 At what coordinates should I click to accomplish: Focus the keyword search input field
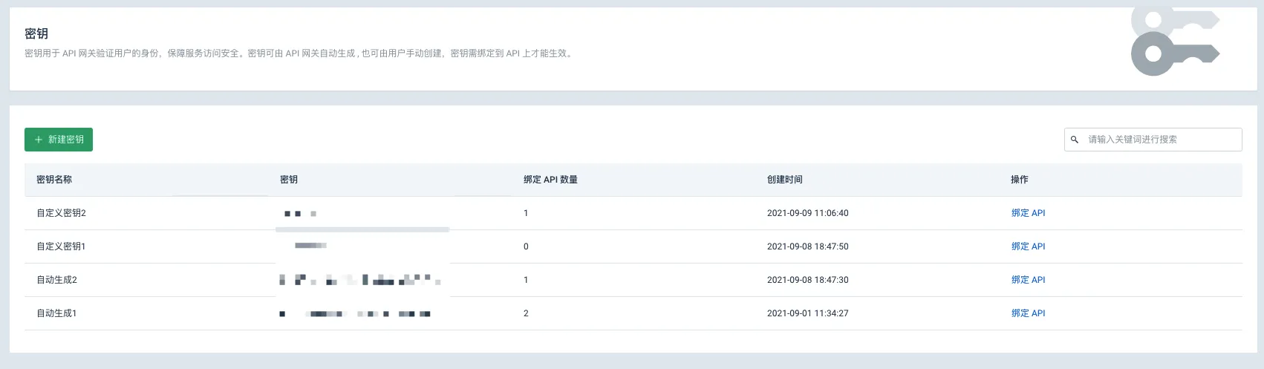click(x=1153, y=140)
